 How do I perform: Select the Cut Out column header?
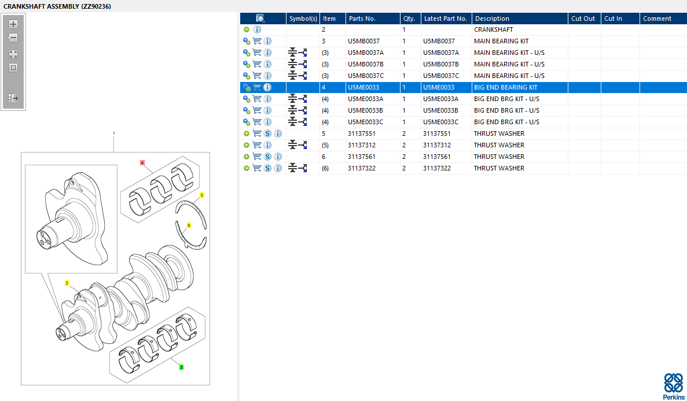coord(585,18)
